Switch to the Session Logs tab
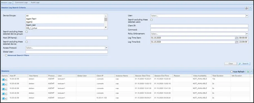The image size is (254, 103). [6, 3]
